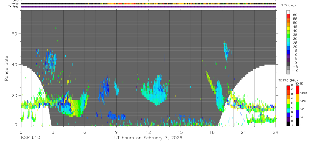The width and height of the screenshot is (310, 143).
Task: Select the black 9–10 MHz TX frequency swatch
Action: [x=288, y=124]
